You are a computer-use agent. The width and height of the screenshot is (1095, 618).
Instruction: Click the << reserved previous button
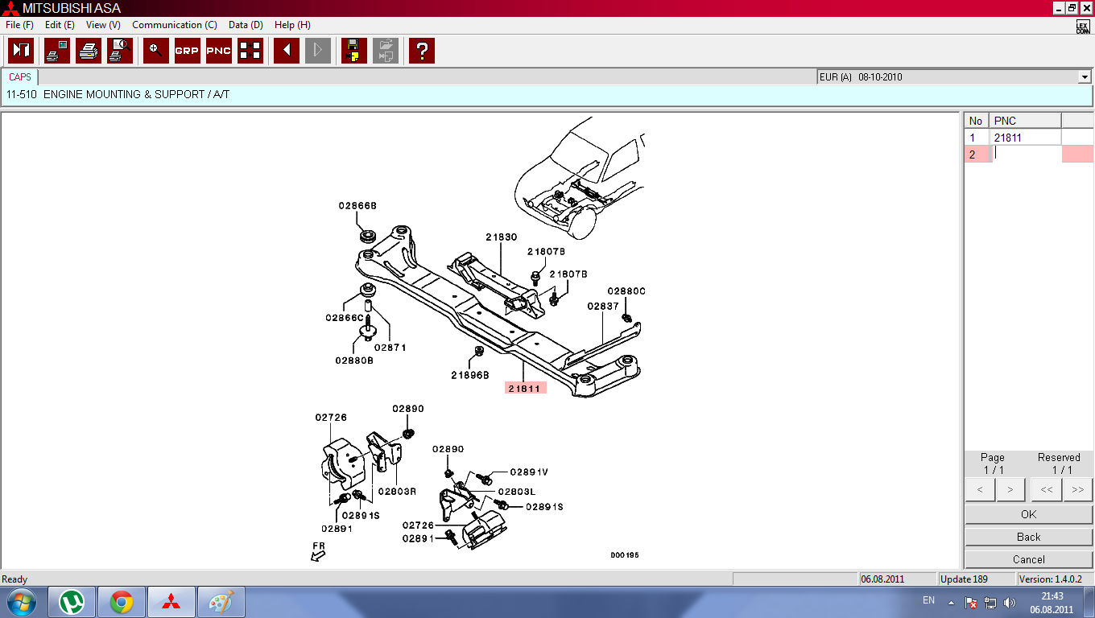point(1047,488)
